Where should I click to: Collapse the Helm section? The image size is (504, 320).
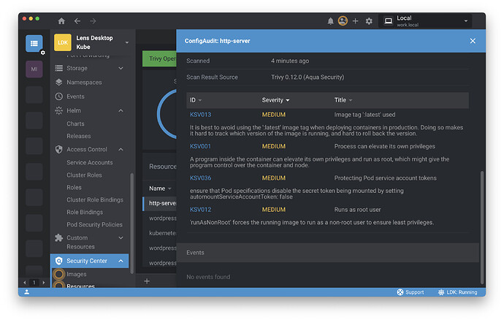pyautogui.click(x=122, y=110)
